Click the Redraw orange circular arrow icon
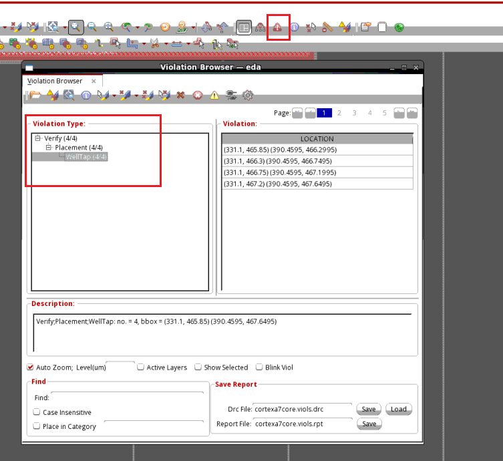This screenshot has width=503, height=461. 165,27
